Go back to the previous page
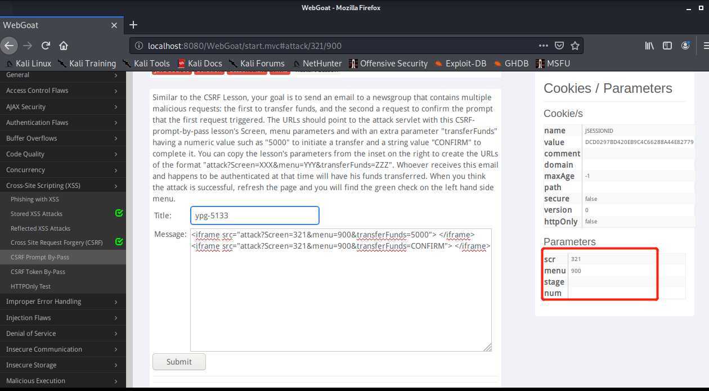The height and width of the screenshot is (391, 709). tap(8, 46)
